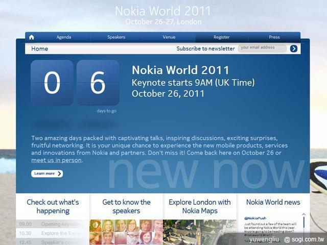Open the Agenda tab
Image resolution: width=327 pixels, height=245 pixels.
(64, 37)
